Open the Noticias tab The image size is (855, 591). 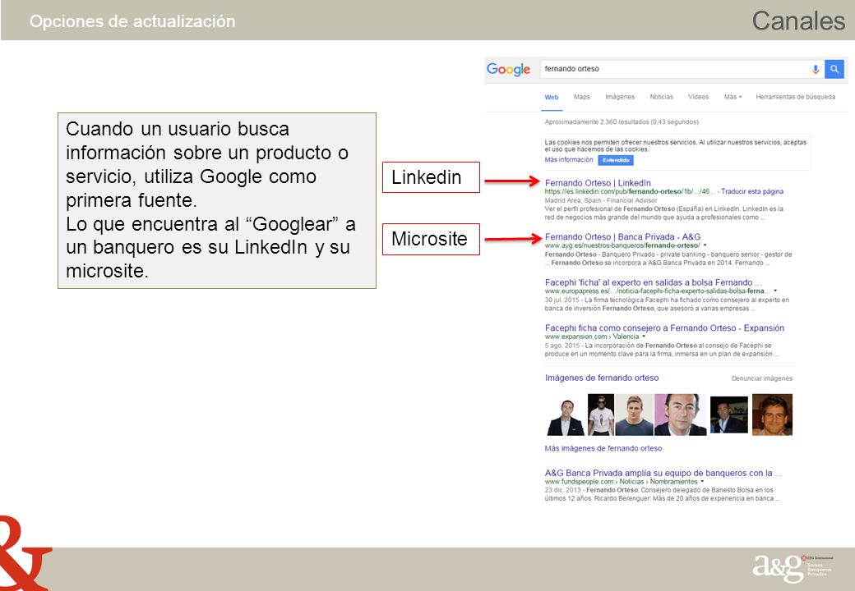(662, 97)
